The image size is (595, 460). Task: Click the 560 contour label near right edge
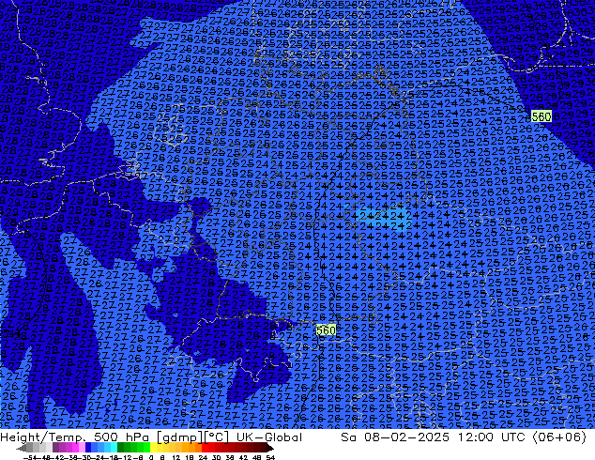[x=542, y=116]
